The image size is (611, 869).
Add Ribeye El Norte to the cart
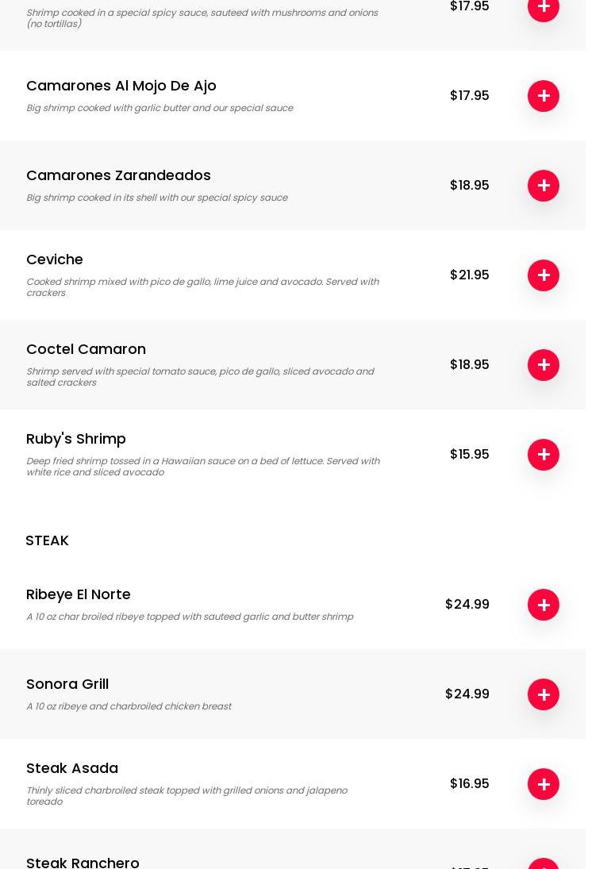click(544, 605)
